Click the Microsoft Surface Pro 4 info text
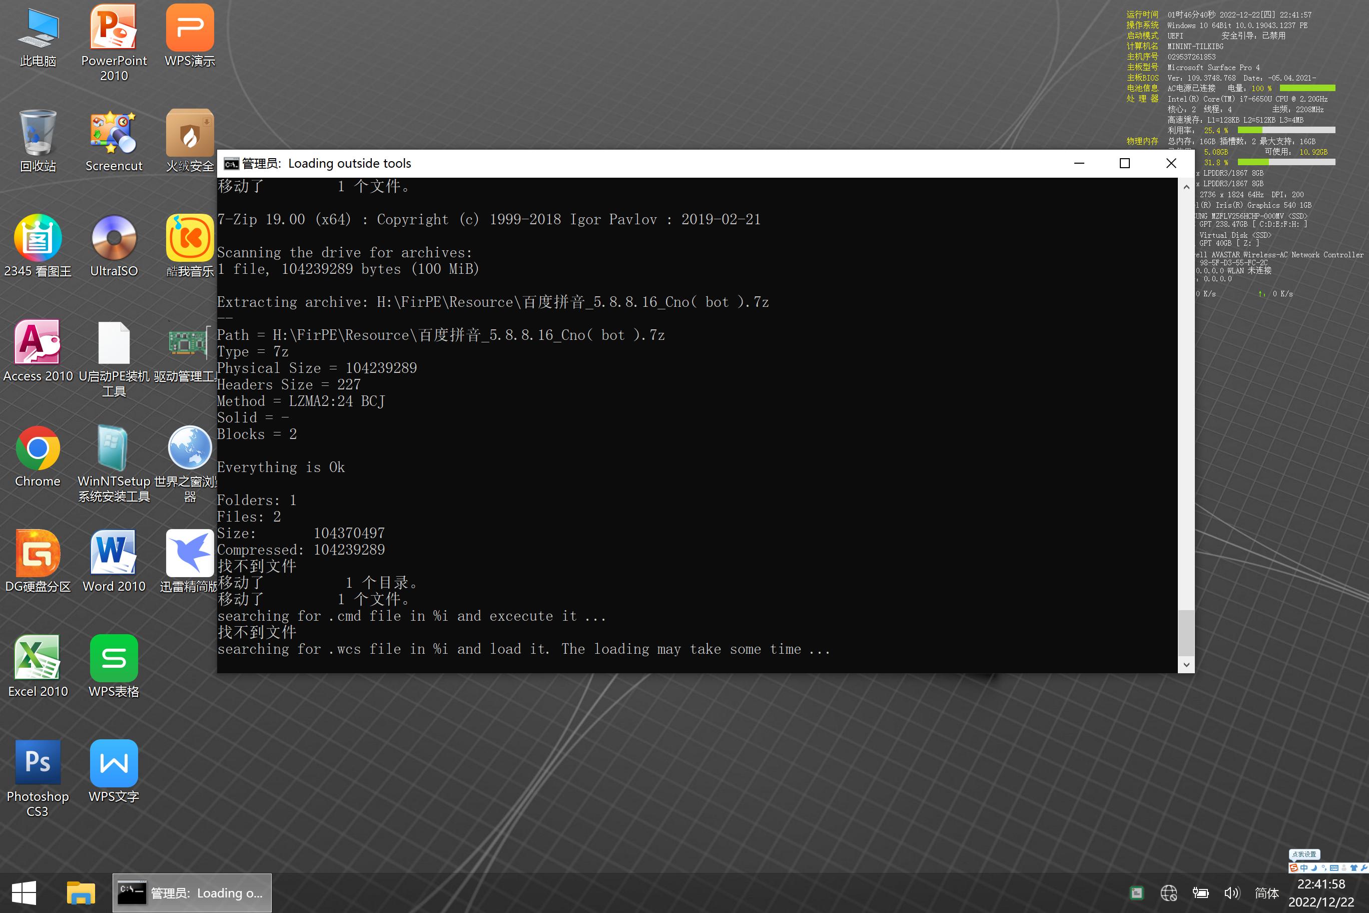 click(x=1213, y=68)
